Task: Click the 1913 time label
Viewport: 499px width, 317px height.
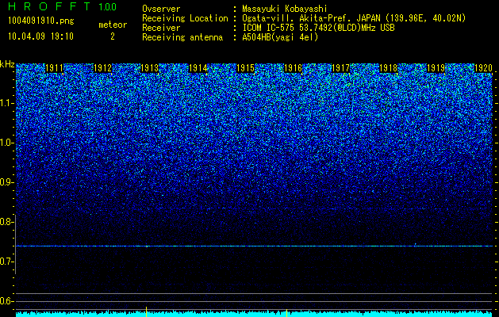Action: tap(150, 68)
